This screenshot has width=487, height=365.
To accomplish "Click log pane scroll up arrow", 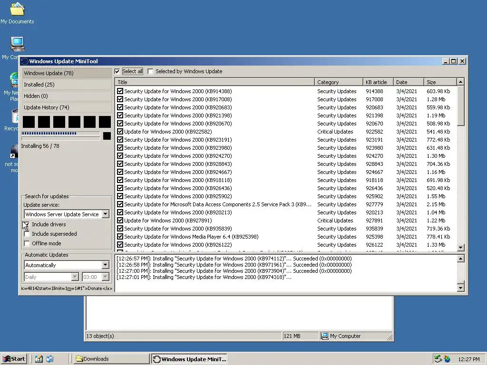I will 461,259.
